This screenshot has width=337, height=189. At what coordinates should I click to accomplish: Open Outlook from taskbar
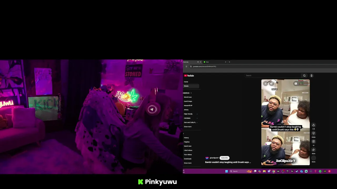pos(301,171)
